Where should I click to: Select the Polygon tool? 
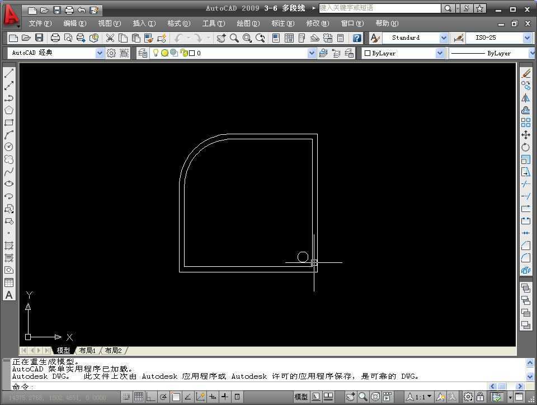(9, 110)
